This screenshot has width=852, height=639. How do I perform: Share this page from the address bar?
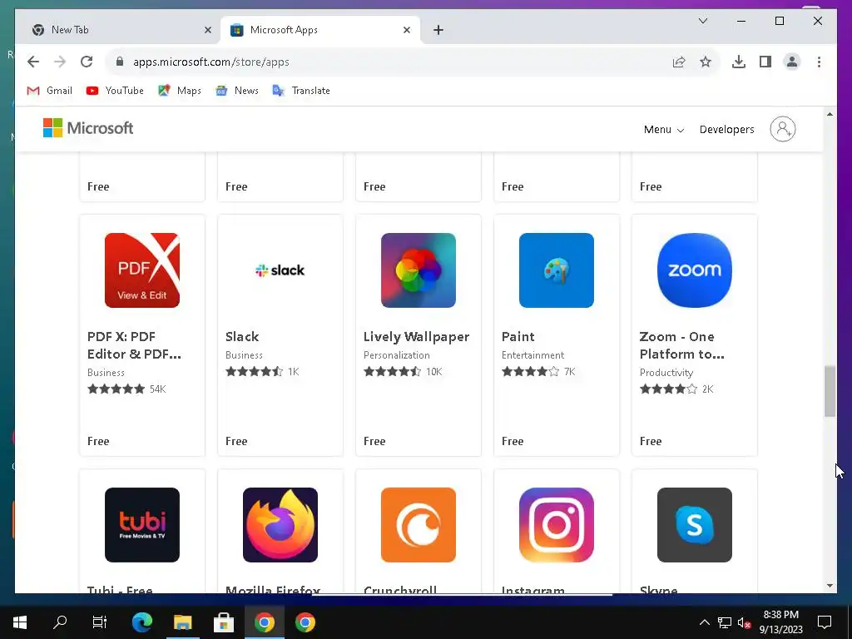[x=679, y=62]
